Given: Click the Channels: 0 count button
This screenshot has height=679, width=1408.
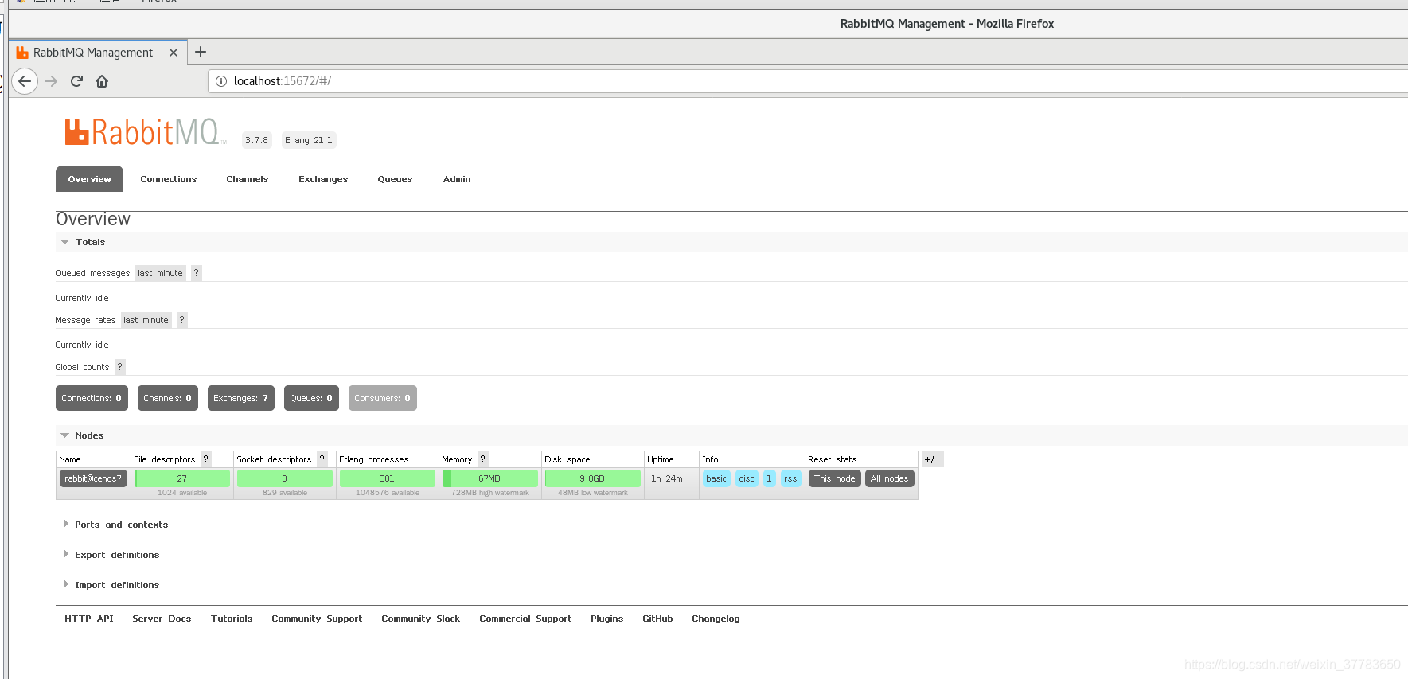Looking at the screenshot, I should tap(168, 398).
